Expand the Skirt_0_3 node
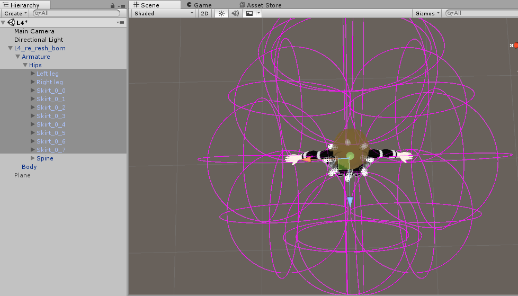Screen dimensions: 518x296 [33, 116]
